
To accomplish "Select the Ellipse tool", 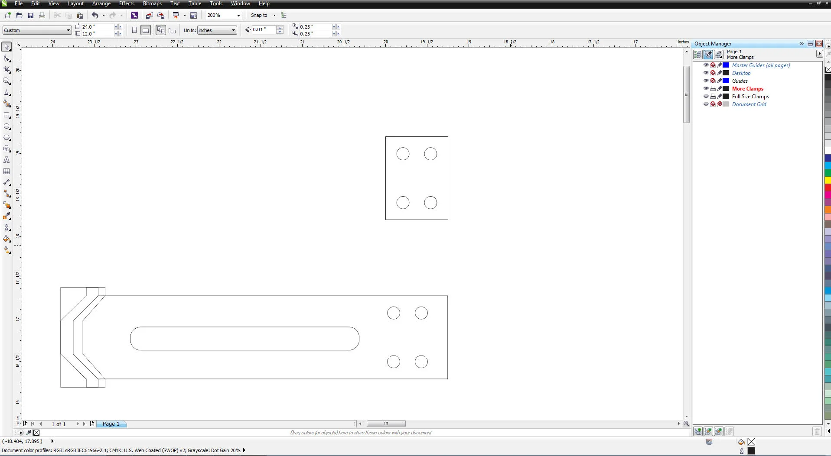I will coord(7,126).
